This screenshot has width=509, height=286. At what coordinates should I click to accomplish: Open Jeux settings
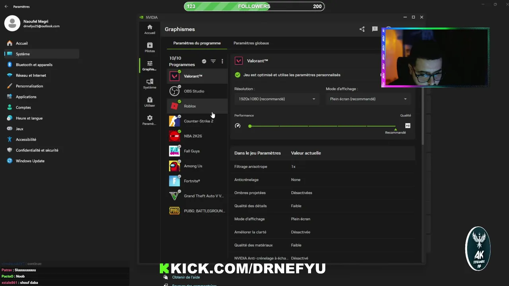point(42,129)
